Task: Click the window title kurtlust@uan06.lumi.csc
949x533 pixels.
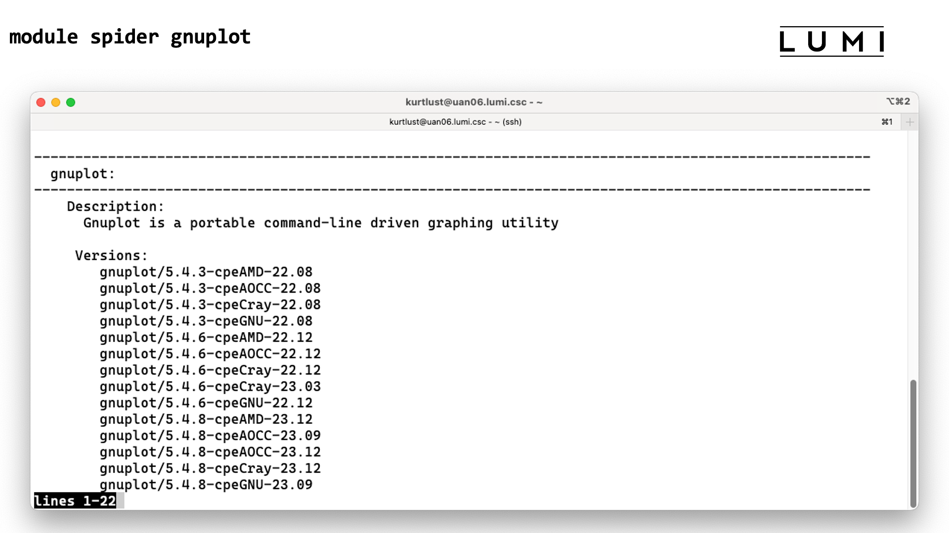Action: click(474, 102)
